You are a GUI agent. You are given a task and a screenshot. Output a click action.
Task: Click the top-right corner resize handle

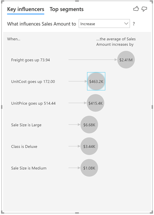click(x=152, y=2)
